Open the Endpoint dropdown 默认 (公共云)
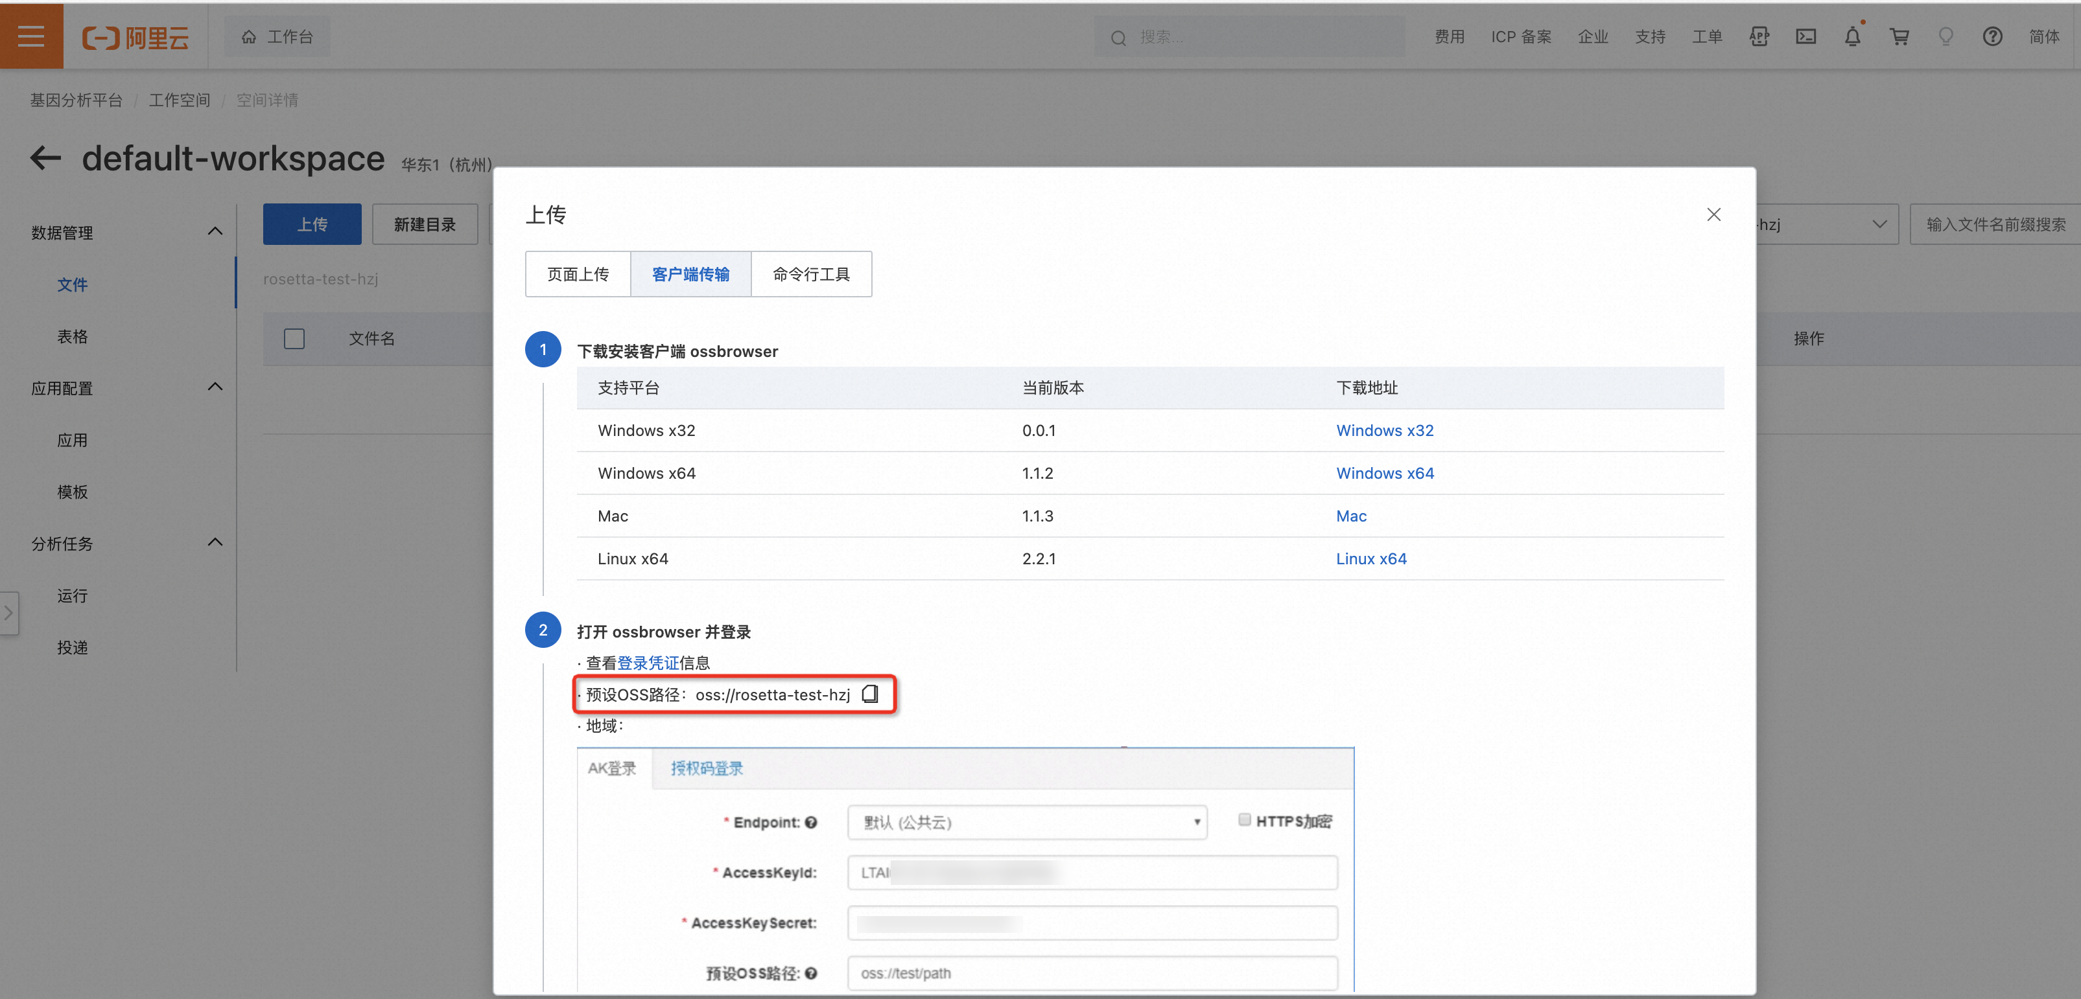The height and width of the screenshot is (999, 2081). pos(1027,822)
